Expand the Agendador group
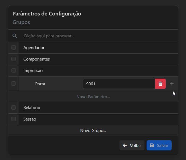This screenshot has width=186, height=160. tap(34, 48)
